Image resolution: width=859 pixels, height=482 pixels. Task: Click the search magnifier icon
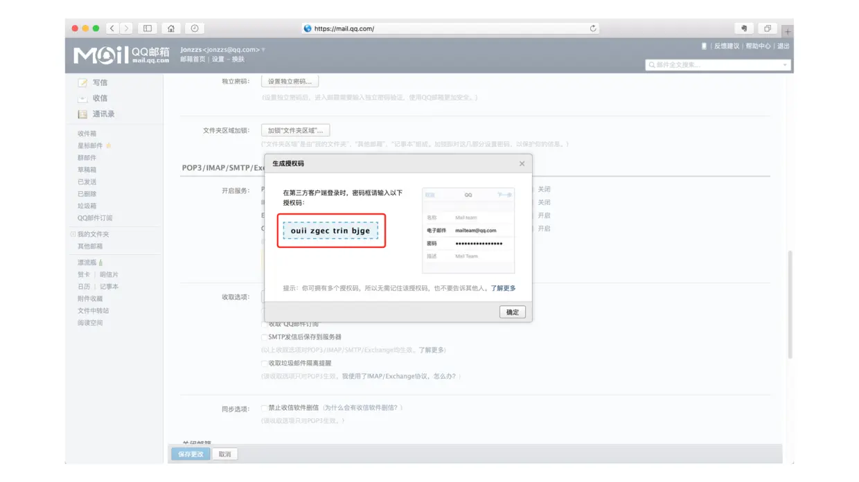pyautogui.click(x=652, y=64)
